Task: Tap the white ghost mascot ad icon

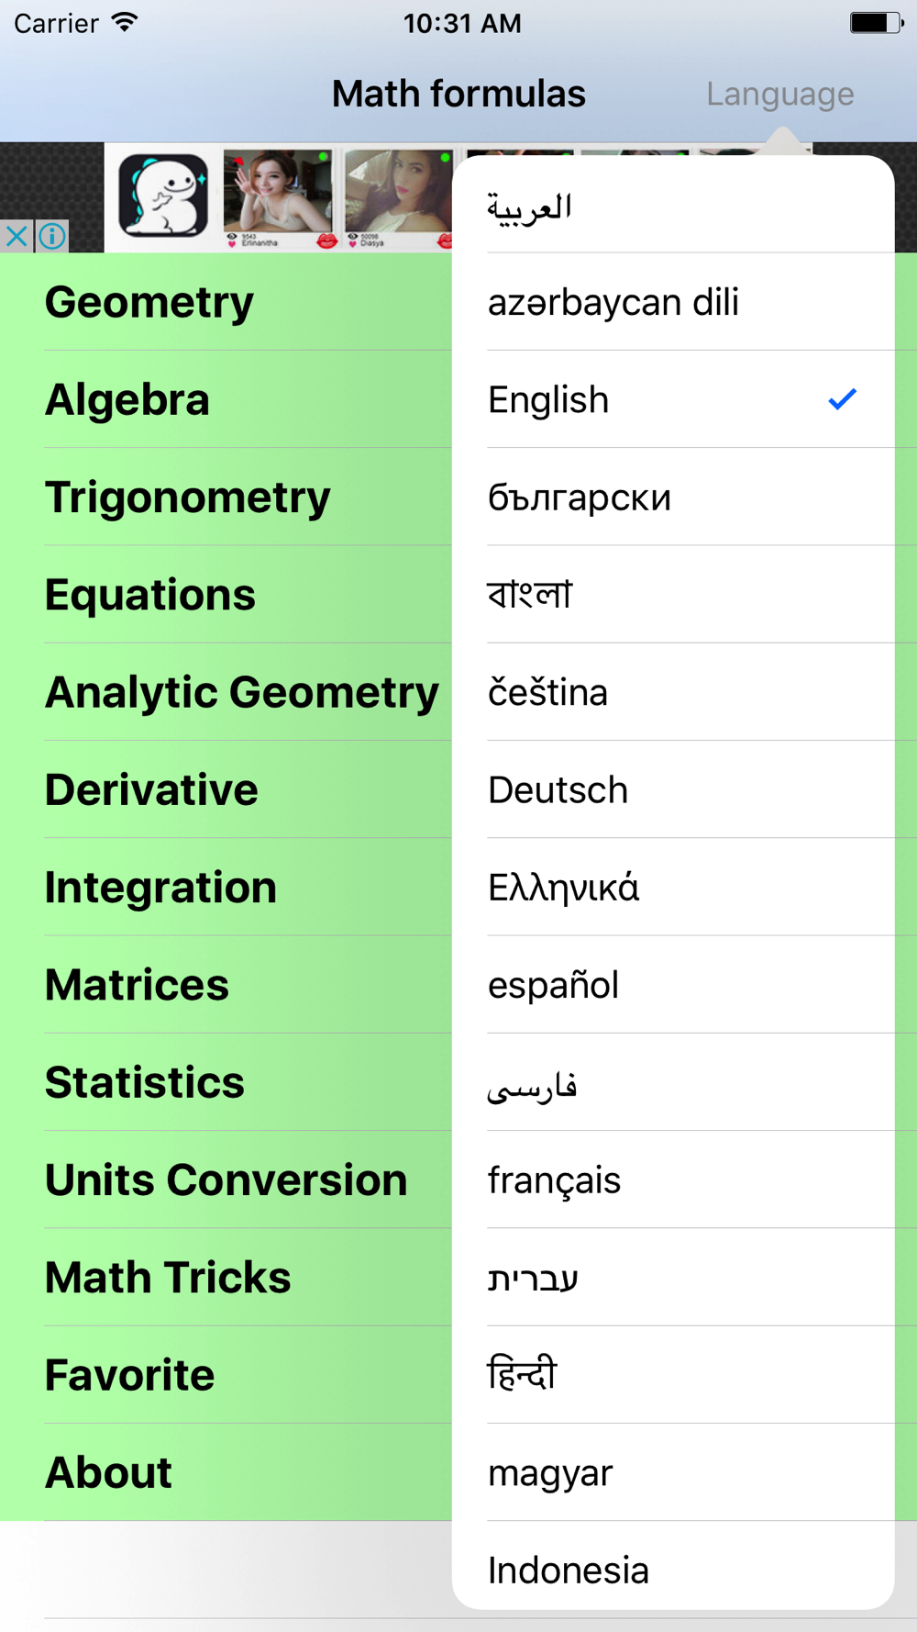Action: pyautogui.click(x=163, y=196)
